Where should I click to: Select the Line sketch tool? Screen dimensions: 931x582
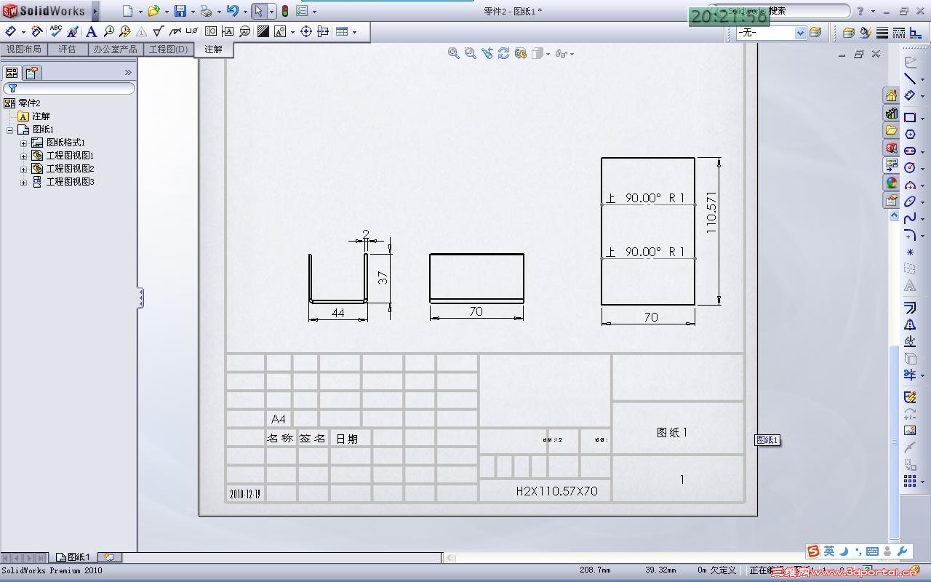(910, 79)
